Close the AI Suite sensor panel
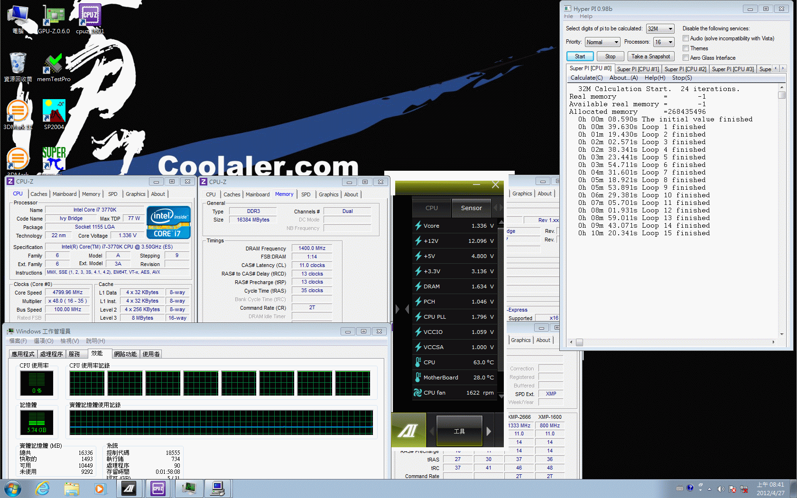The height and width of the screenshot is (498, 797). point(495,185)
